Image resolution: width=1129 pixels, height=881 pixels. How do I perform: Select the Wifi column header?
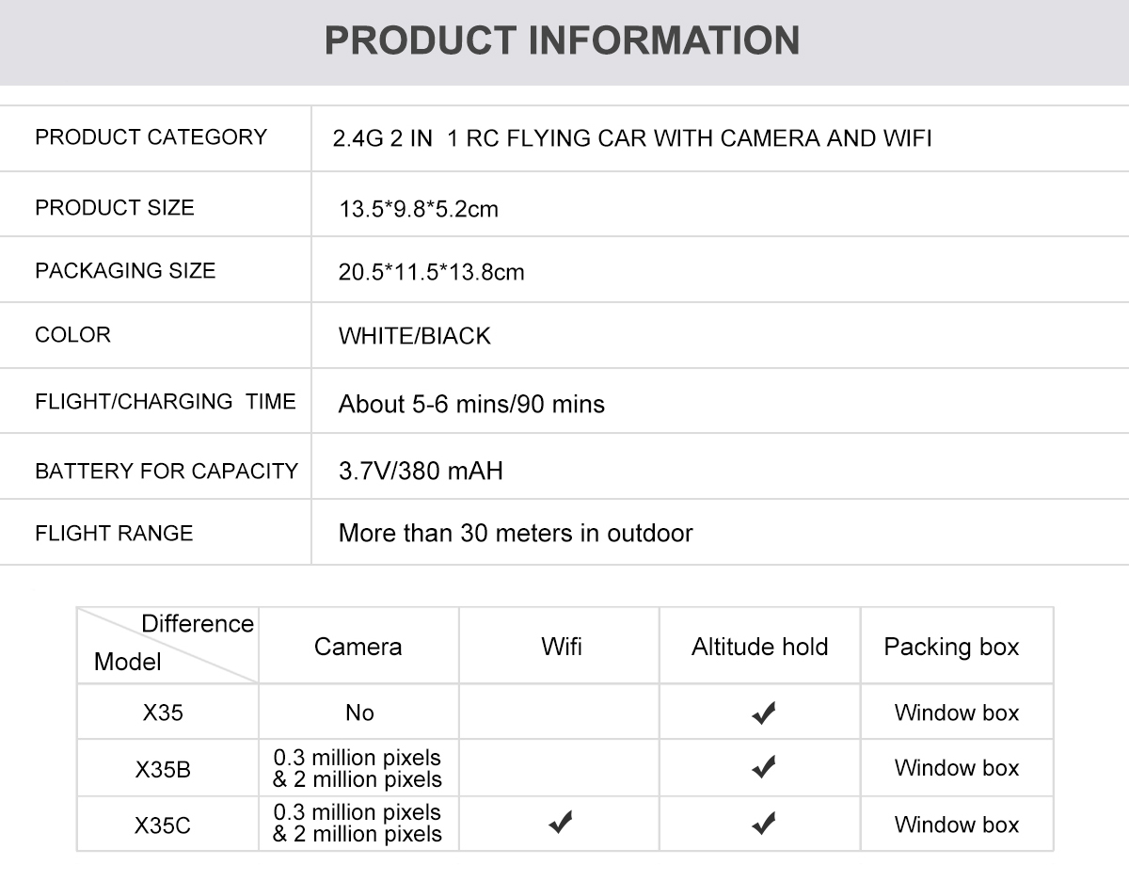coord(562,647)
